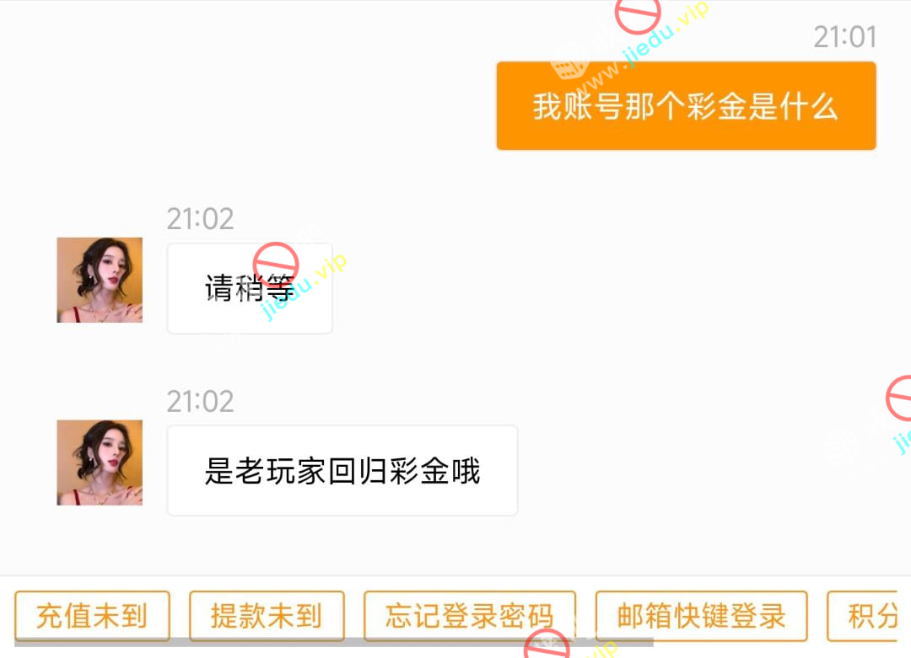
Task: Click the red circle icon over 请稍等
Action: click(x=275, y=265)
